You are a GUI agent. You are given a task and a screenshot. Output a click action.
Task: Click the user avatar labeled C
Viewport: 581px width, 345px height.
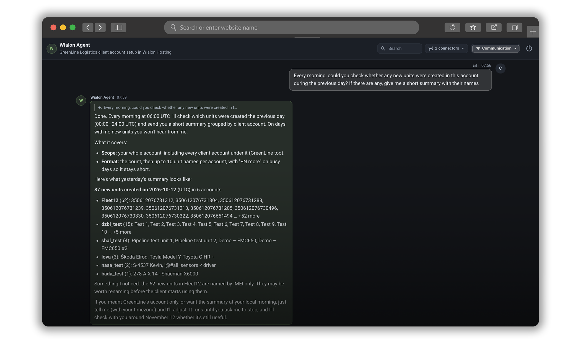[500, 68]
